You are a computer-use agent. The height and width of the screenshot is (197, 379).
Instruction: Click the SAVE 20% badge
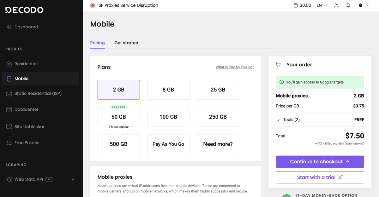(x=119, y=107)
